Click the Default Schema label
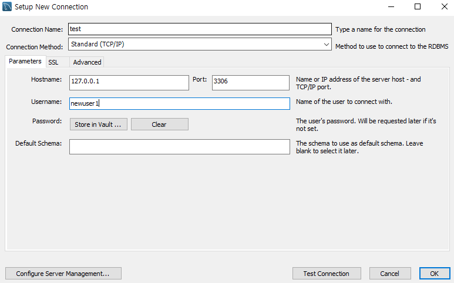 pos(39,143)
